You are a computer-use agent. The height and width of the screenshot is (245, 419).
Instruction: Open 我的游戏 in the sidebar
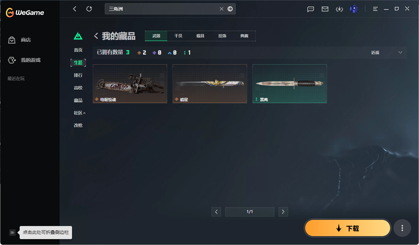click(31, 60)
